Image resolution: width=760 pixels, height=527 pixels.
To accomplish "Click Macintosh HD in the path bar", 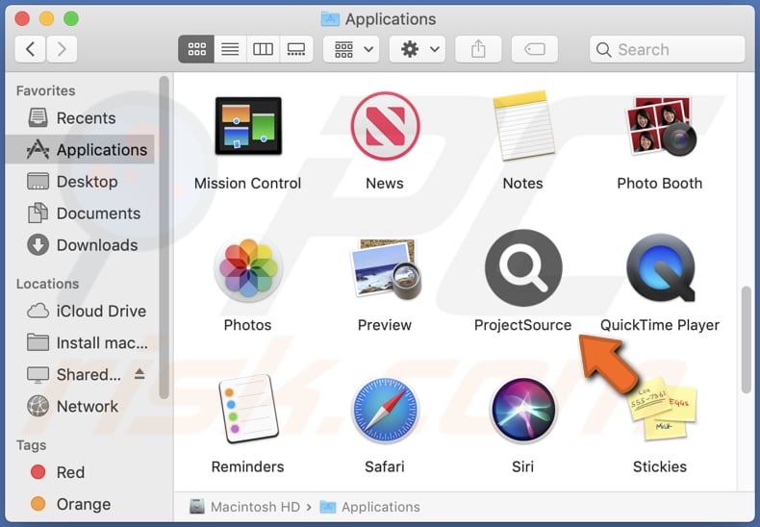I will click(x=245, y=507).
